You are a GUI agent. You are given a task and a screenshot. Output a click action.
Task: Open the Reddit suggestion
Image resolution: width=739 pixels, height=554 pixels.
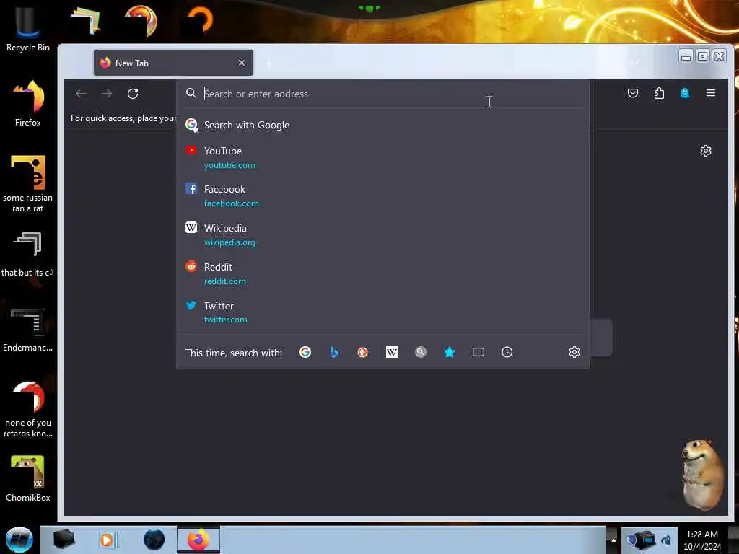382,273
